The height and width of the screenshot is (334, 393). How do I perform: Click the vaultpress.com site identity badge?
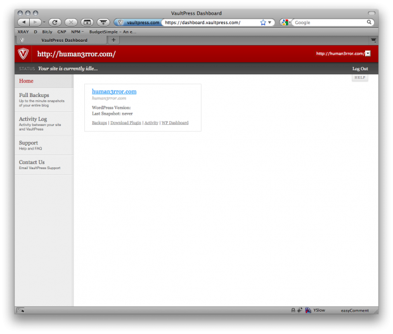(x=139, y=23)
